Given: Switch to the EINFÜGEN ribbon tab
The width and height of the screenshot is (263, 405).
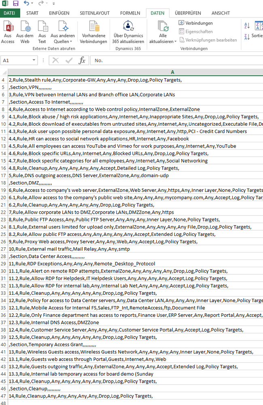Looking at the screenshot, I should (59, 13).
